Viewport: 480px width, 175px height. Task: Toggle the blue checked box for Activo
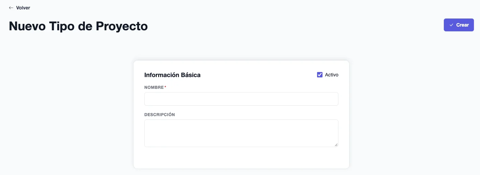tap(320, 75)
